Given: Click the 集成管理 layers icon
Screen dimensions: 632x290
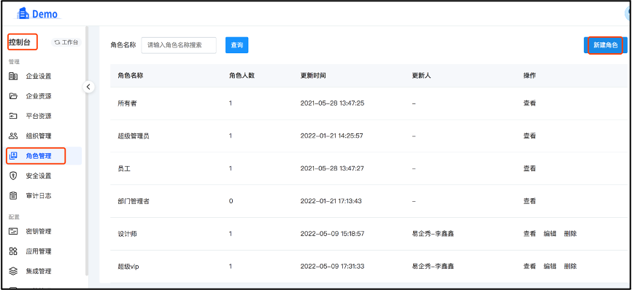Looking at the screenshot, I should tap(13, 271).
